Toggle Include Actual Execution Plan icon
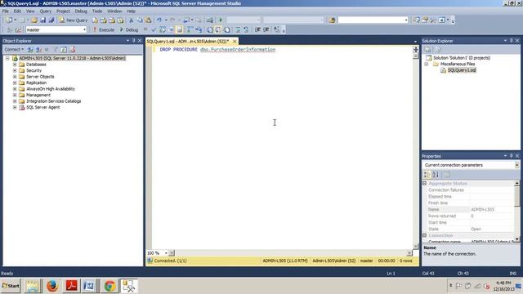This screenshot has width=523, height=294. 190,29
